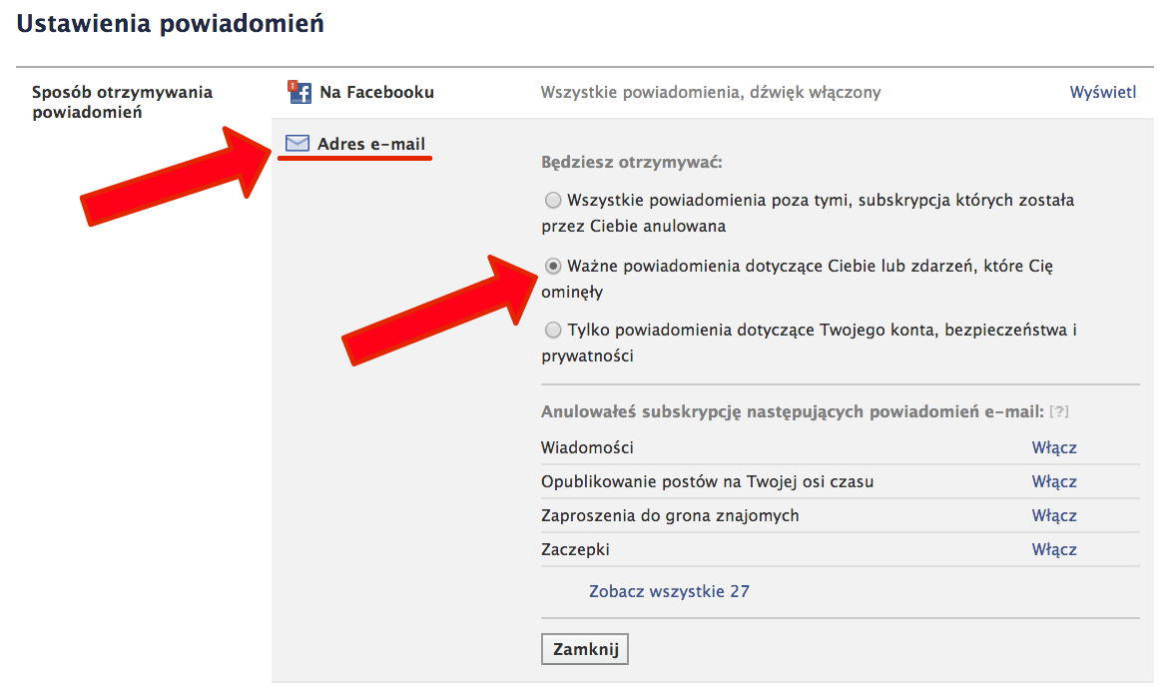The height and width of the screenshot is (689, 1174).
Task: Click the e-mail envelope icon
Action: 297,143
